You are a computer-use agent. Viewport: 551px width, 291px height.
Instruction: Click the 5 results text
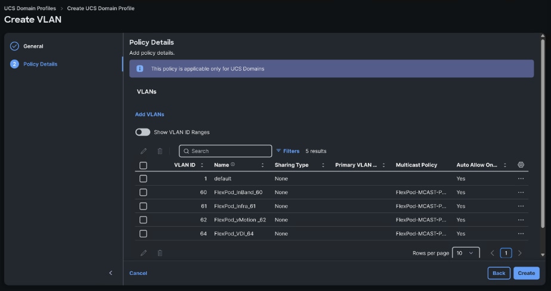pos(316,151)
